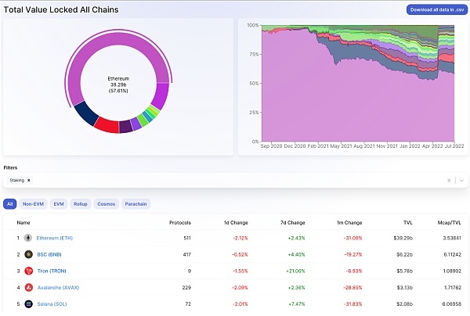Click Solana TVL value $2.08b
Screen dimensions: 470x316
(x=405, y=304)
